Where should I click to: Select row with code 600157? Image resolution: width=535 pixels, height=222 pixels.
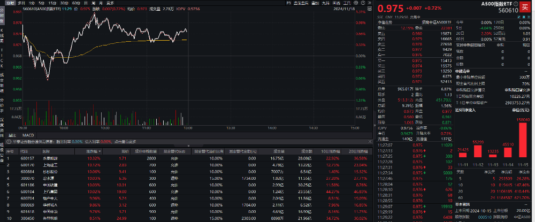(189, 158)
